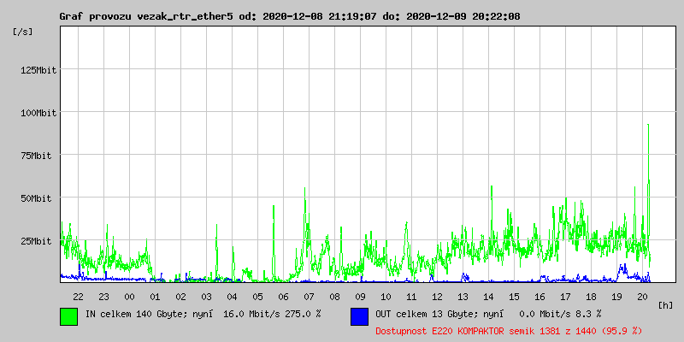684x342 pixels.
Task: Click the hour 22 x-axis marker
Action: pos(78,297)
